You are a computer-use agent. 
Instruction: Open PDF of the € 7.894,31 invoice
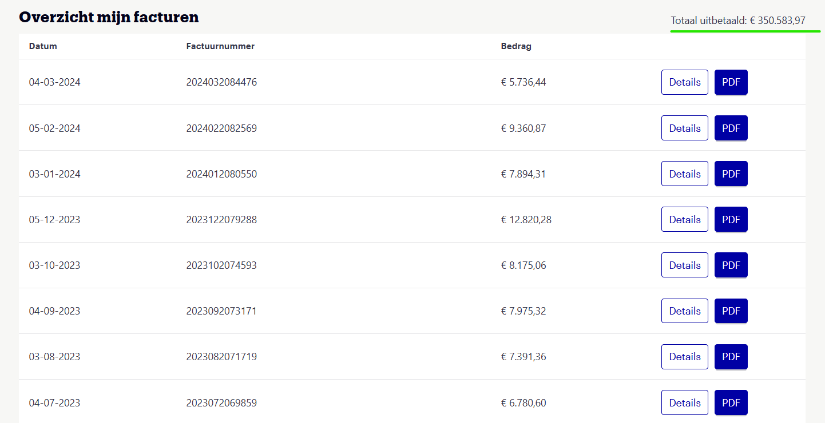[x=731, y=174]
